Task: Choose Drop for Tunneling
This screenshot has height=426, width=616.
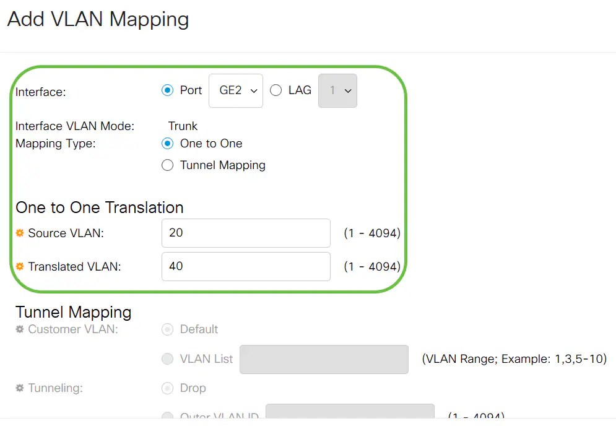Action: [167, 388]
